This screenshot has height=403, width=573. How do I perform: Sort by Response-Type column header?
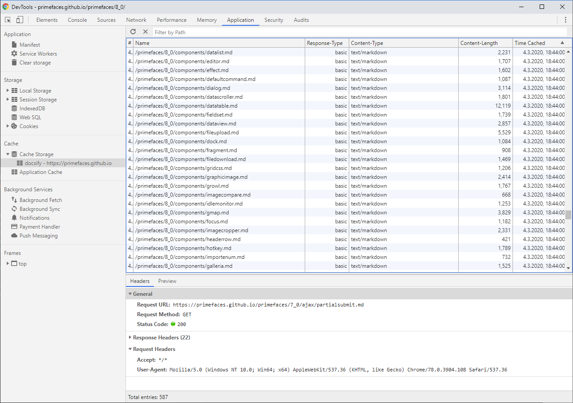click(327, 43)
